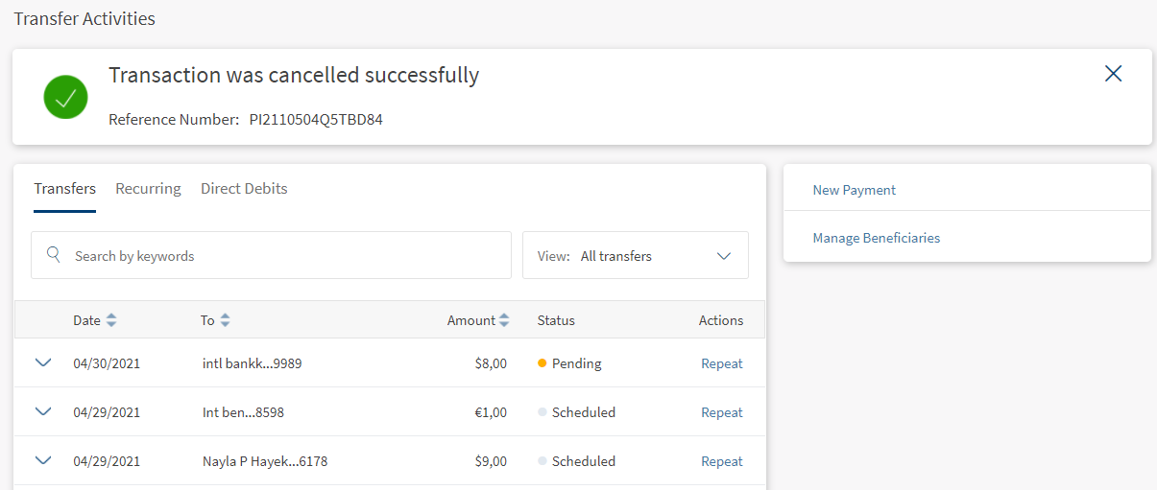Open Manage Beneficiaries link
This screenshot has width=1157, height=490.
[x=876, y=238]
